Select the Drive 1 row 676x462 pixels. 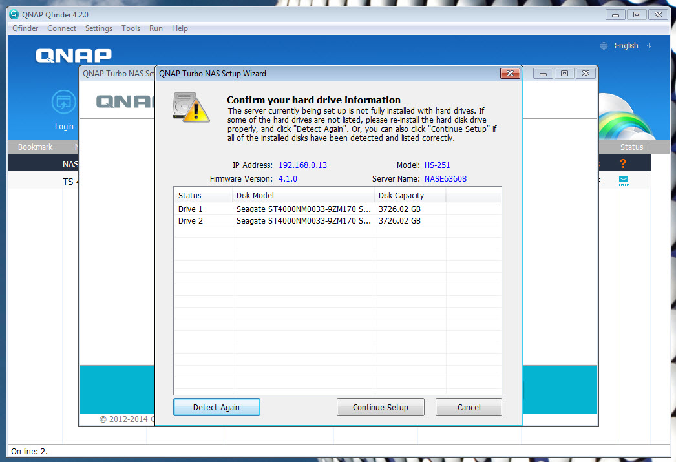(x=337, y=209)
